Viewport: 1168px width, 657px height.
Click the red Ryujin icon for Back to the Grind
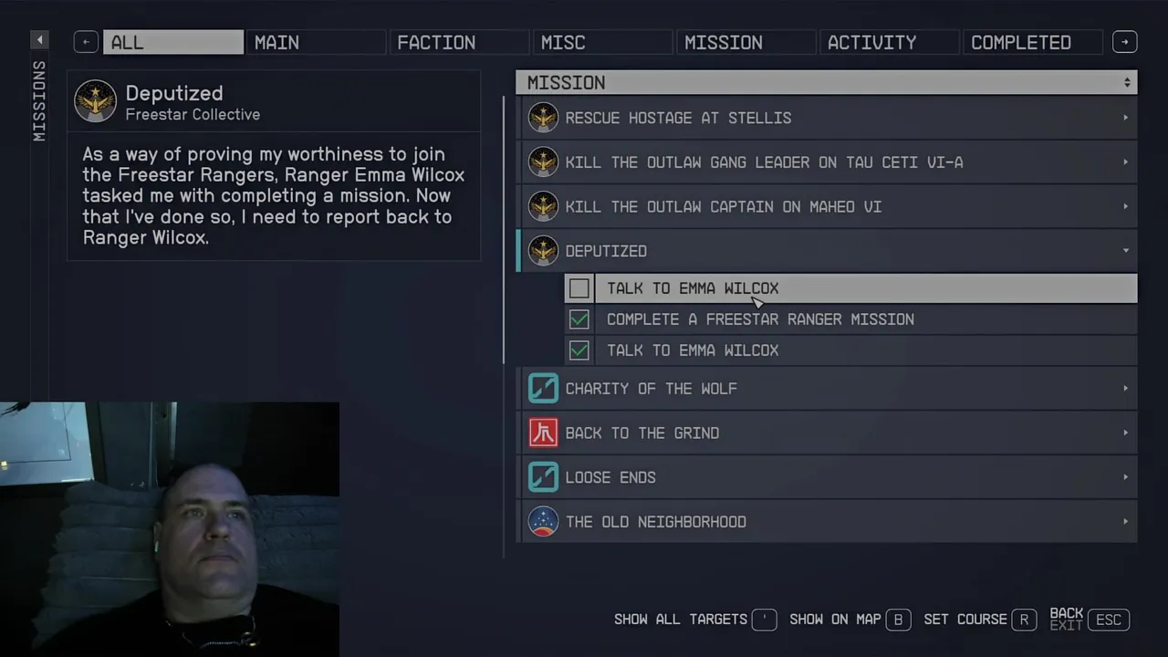click(x=543, y=433)
